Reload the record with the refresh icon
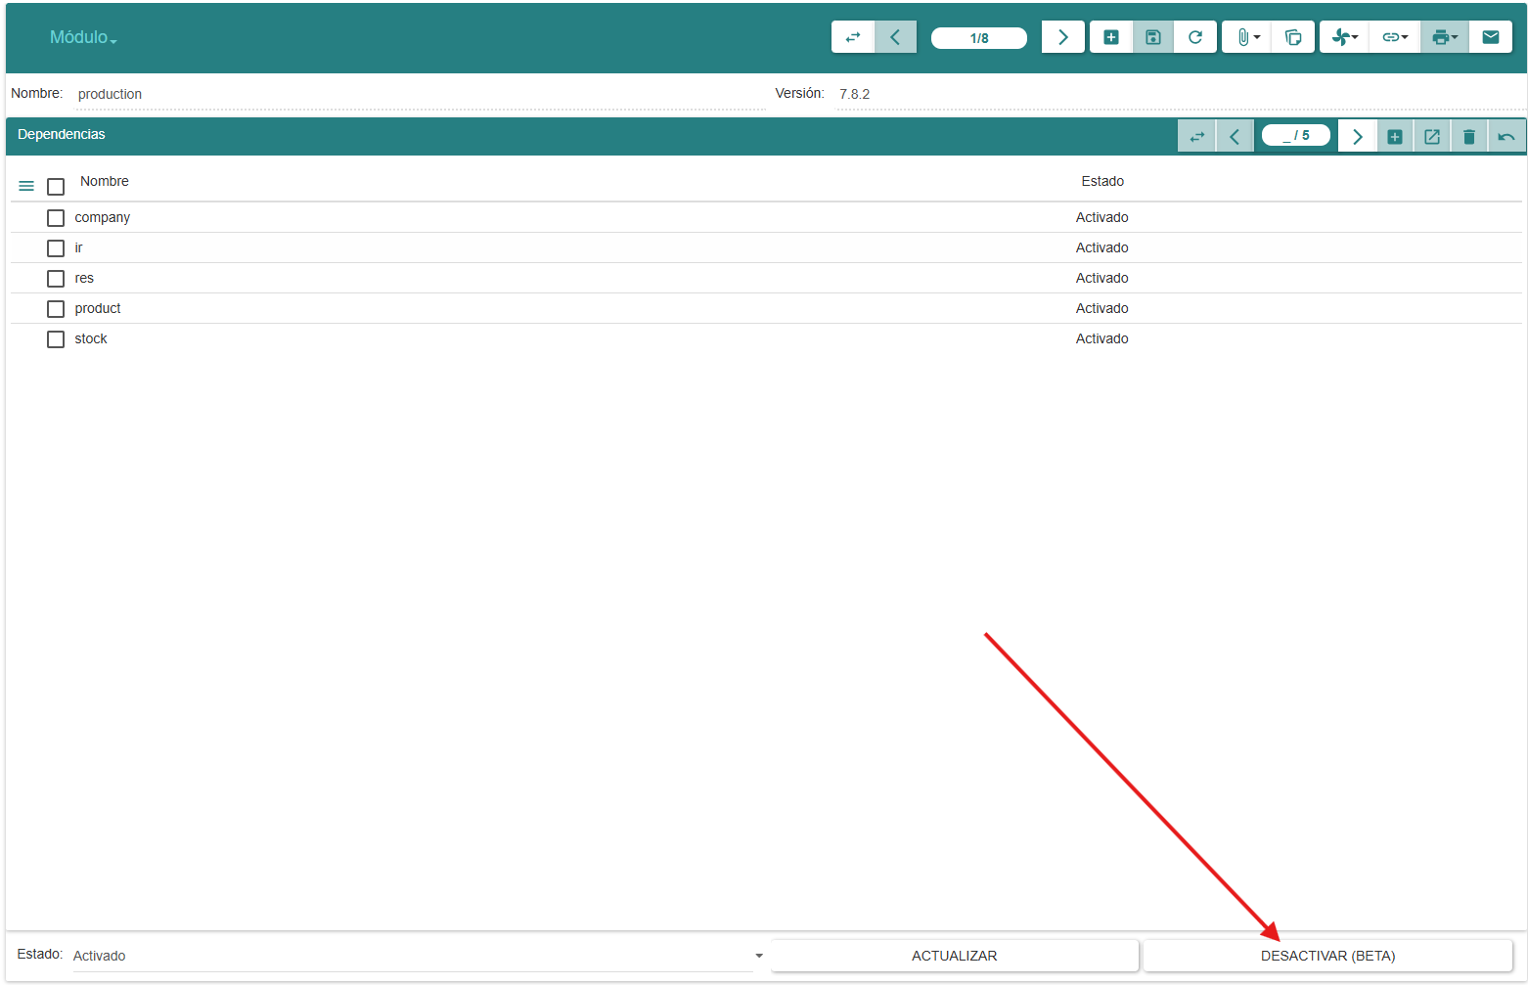Screen dimensions: 1528x985 [1195, 37]
